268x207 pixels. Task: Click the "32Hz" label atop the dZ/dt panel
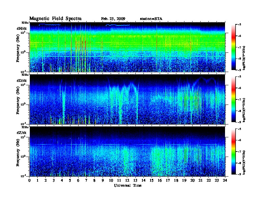[x=25, y=127]
